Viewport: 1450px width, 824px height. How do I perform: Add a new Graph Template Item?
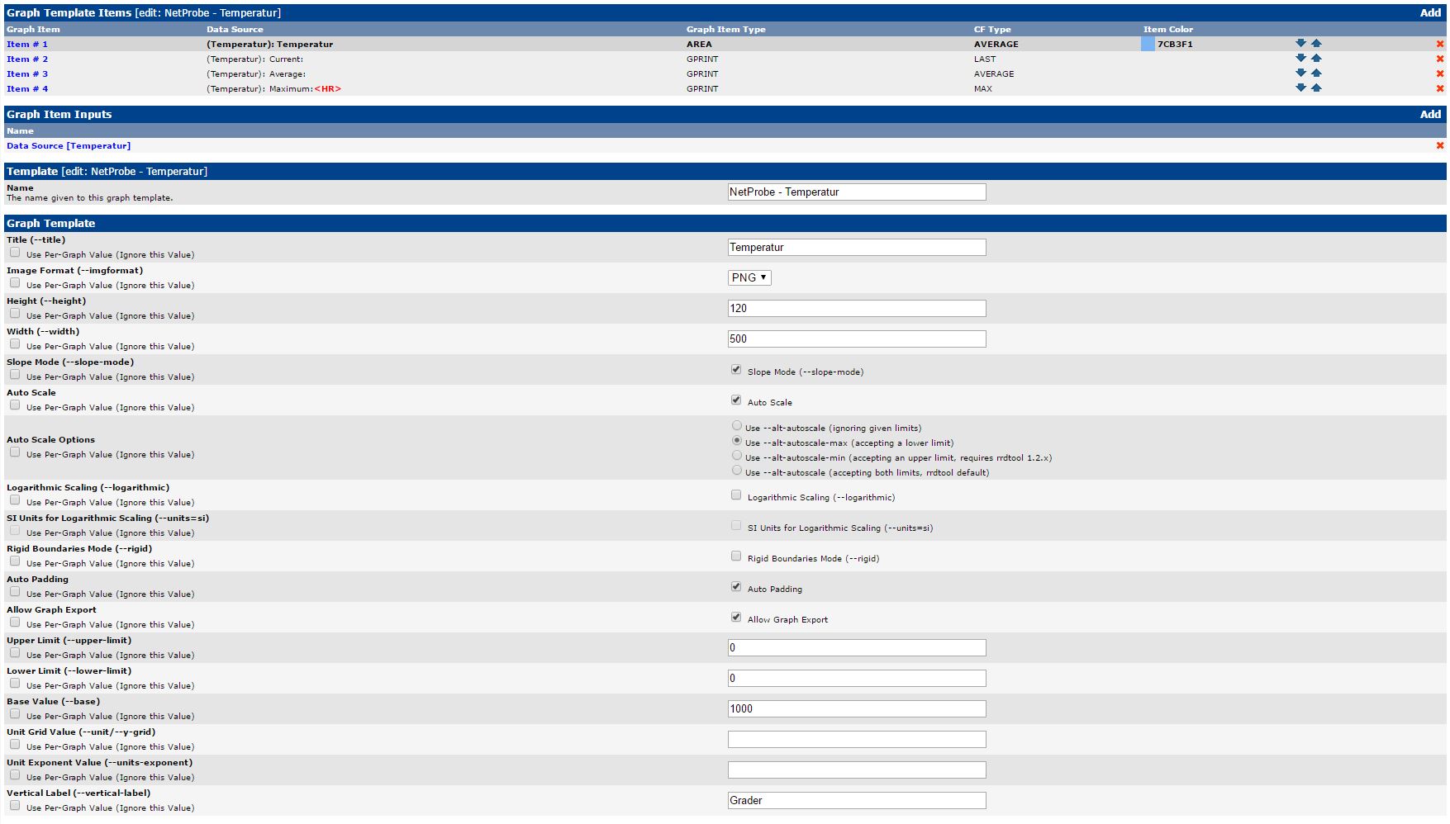[x=1430, y=12]
